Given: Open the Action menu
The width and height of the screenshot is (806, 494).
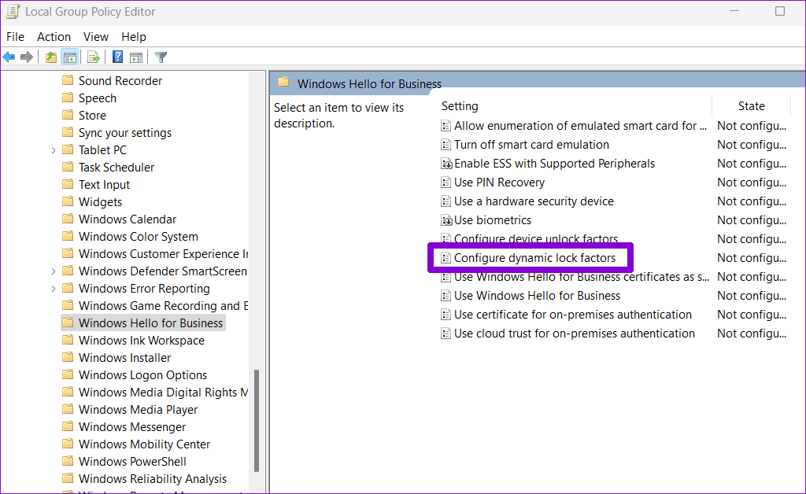Looking at the screenshot, I should tap(54, 36).
